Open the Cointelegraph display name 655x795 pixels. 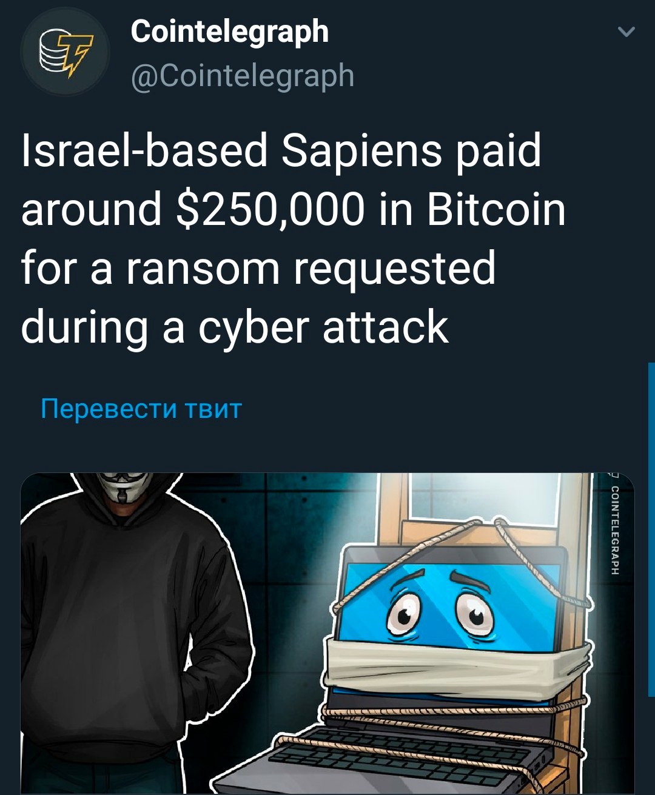pos(229,32)
